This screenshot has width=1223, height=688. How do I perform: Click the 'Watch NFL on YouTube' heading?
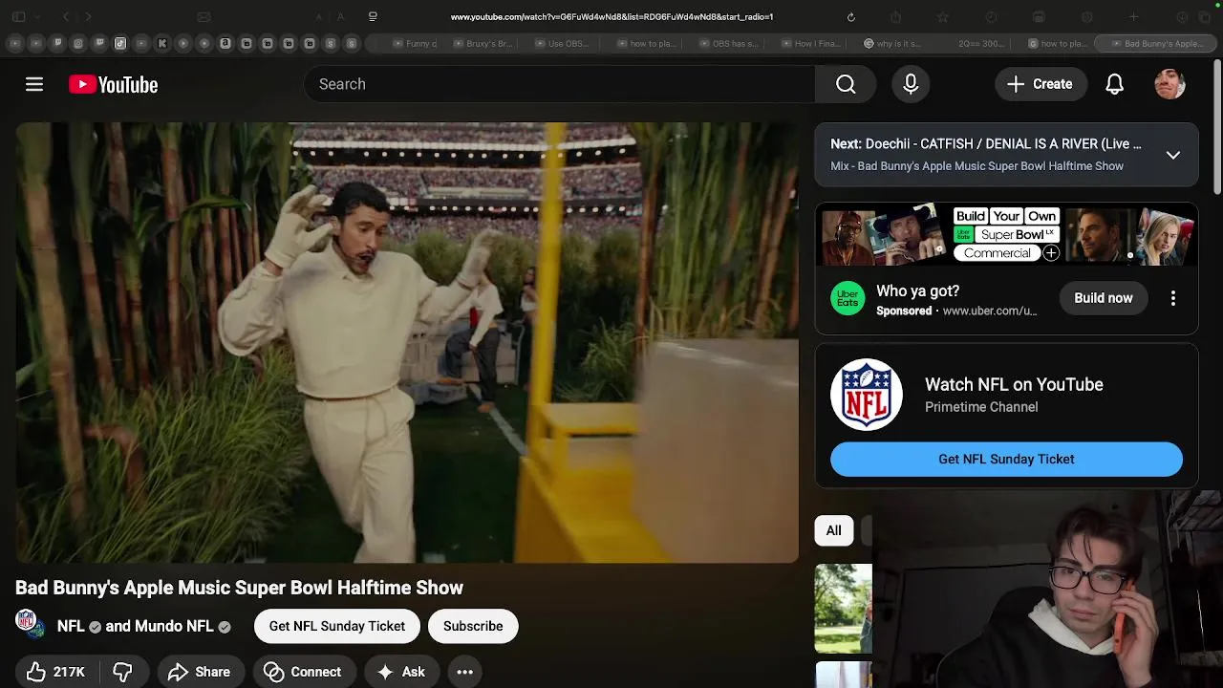1014,384
